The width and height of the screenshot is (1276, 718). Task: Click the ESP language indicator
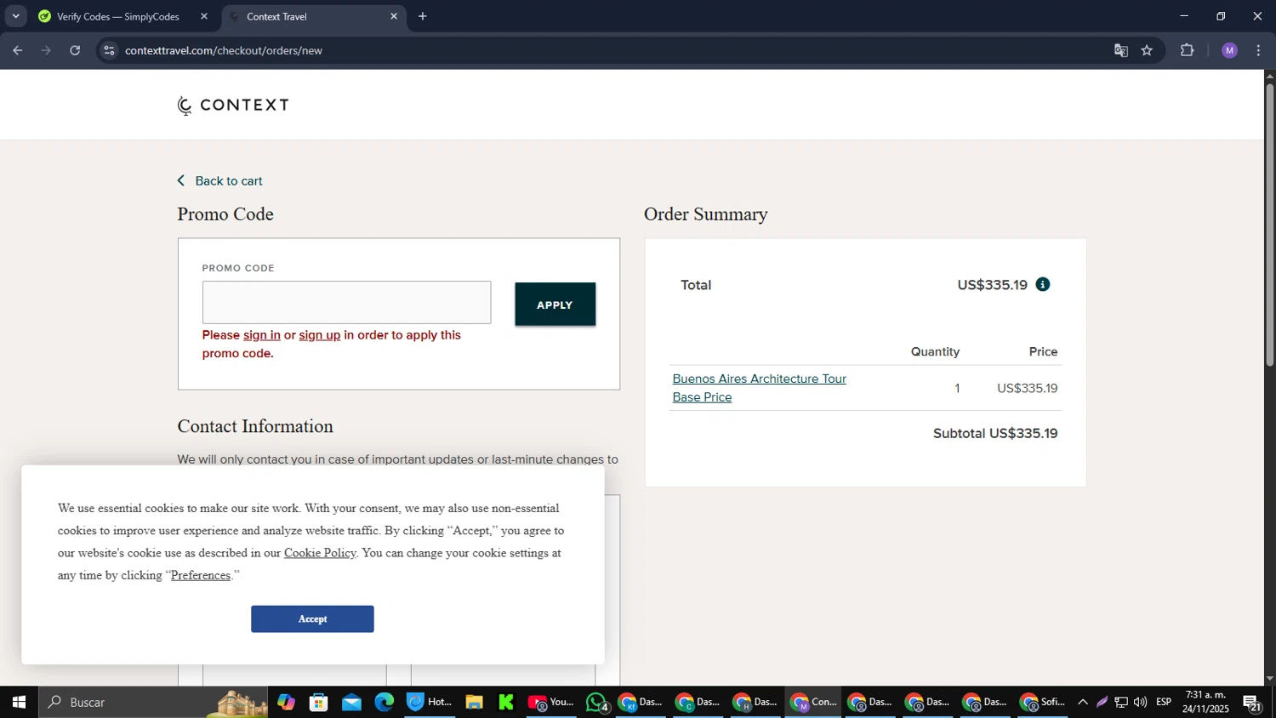point(1164,702)
